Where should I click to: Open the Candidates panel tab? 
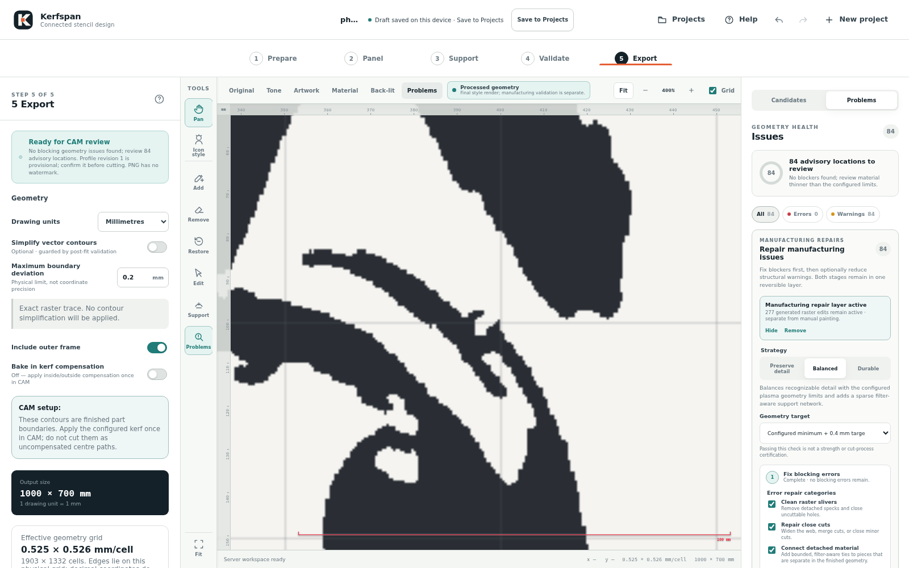click(789, 100)
